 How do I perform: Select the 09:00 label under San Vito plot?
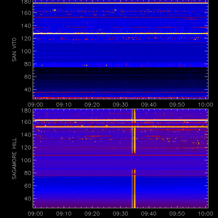coord(35,105)
